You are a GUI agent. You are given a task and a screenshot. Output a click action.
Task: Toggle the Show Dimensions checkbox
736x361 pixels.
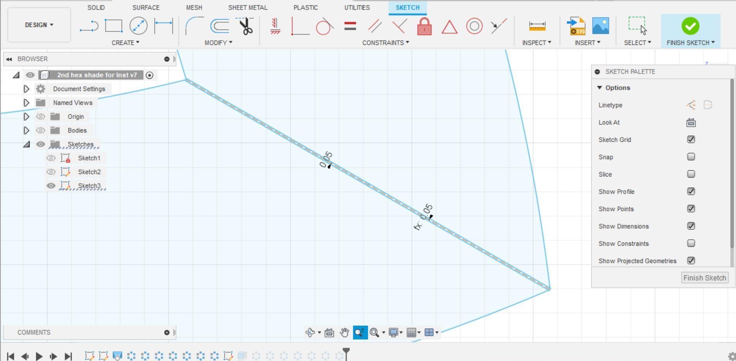coord(691,226)
